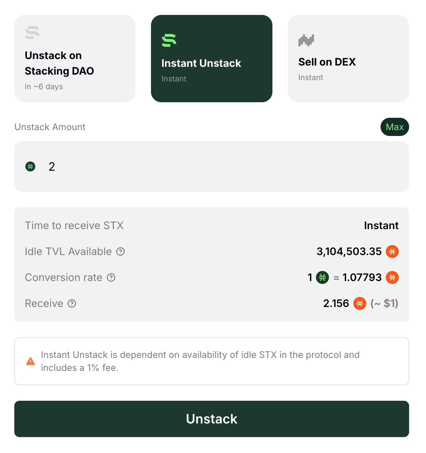Click the orange STX icon beside Idle TVL amount
The image size is (426, 453).
[392, 251]
